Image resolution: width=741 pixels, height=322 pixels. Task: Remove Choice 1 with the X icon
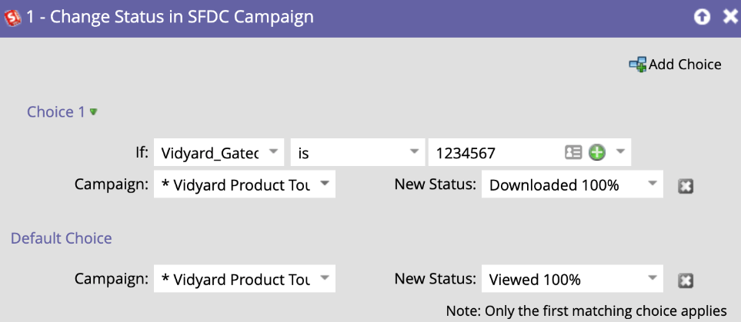point(686,187)
